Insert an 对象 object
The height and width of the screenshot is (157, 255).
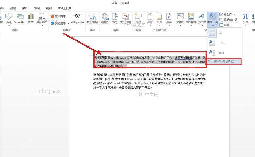[x=224, y=25]
